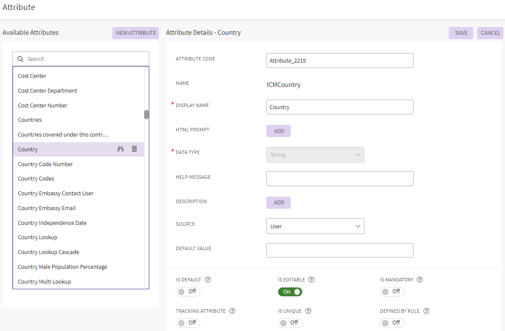The height and width of the screenshot is (331, 505).
Task: Open help icon beside Is Mandatory
Action: 420,280
